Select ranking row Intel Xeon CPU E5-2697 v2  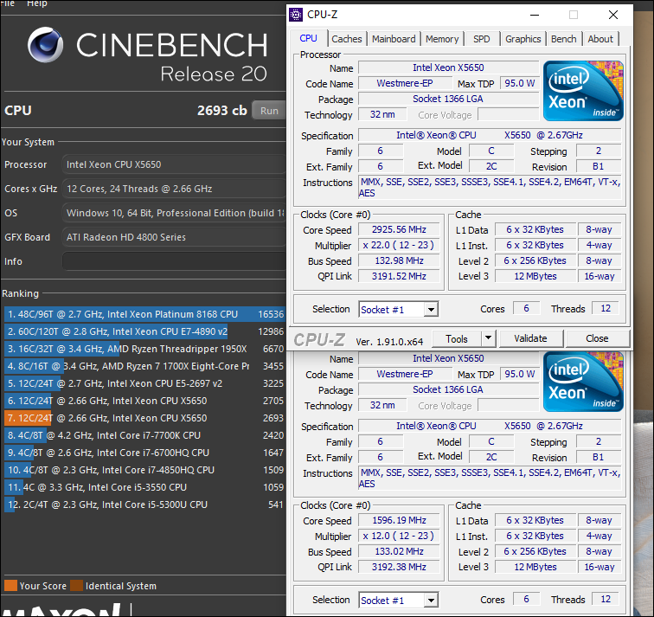click(x=144, y=383)
